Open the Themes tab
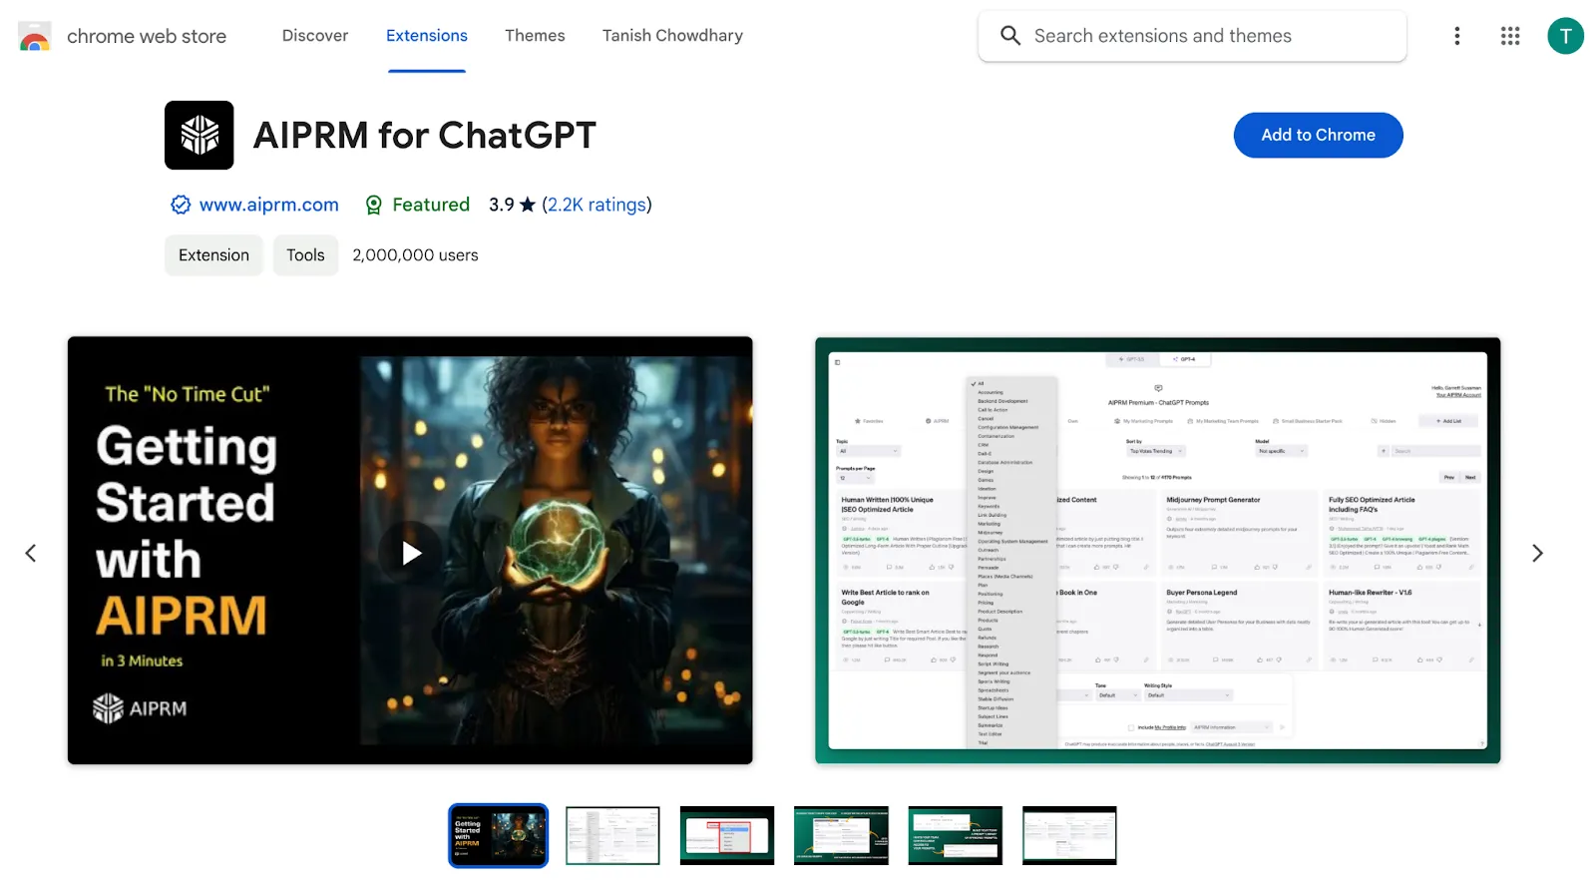This screenshot has height=880, width=1596. point(535,36)
